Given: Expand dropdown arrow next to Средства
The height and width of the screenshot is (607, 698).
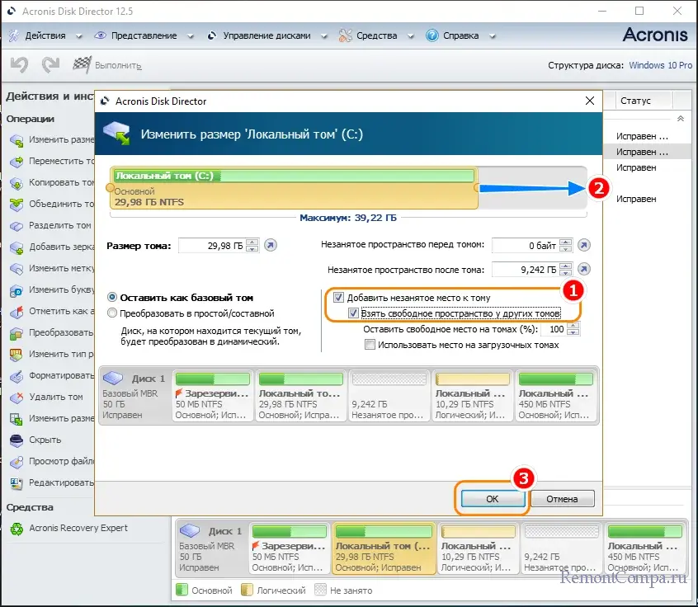Looking at the screenshot, I should [x=410, y=36].
